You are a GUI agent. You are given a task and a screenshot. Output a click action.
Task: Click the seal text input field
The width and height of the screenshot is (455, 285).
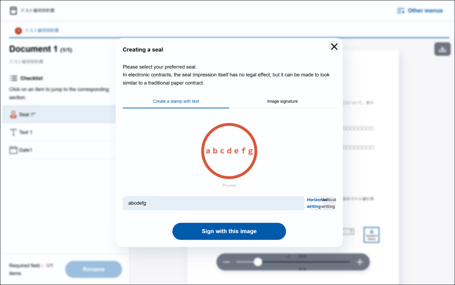213,203
